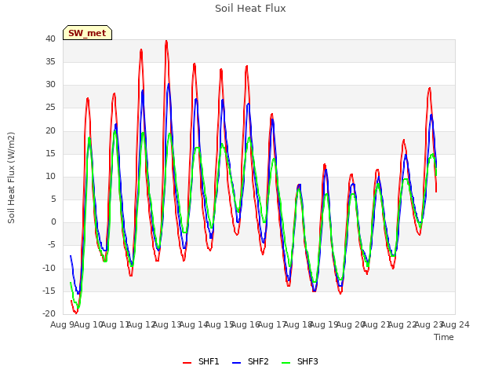Click the SHF1 minimum near -20 after Aug 9
The height and width of the screenshot is (377, 502).
point(76,313)
